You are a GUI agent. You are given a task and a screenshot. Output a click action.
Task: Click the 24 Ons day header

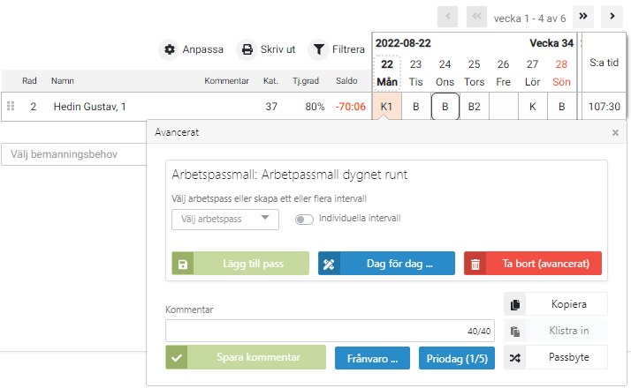point(445,73)
